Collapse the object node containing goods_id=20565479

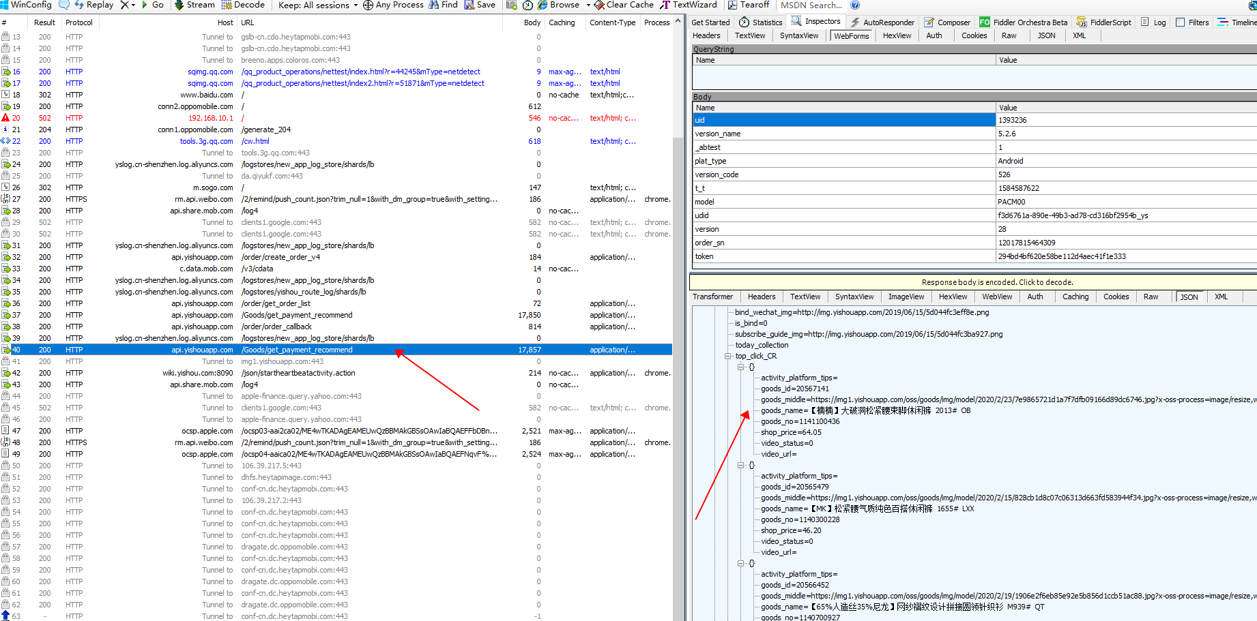[740, 466]
